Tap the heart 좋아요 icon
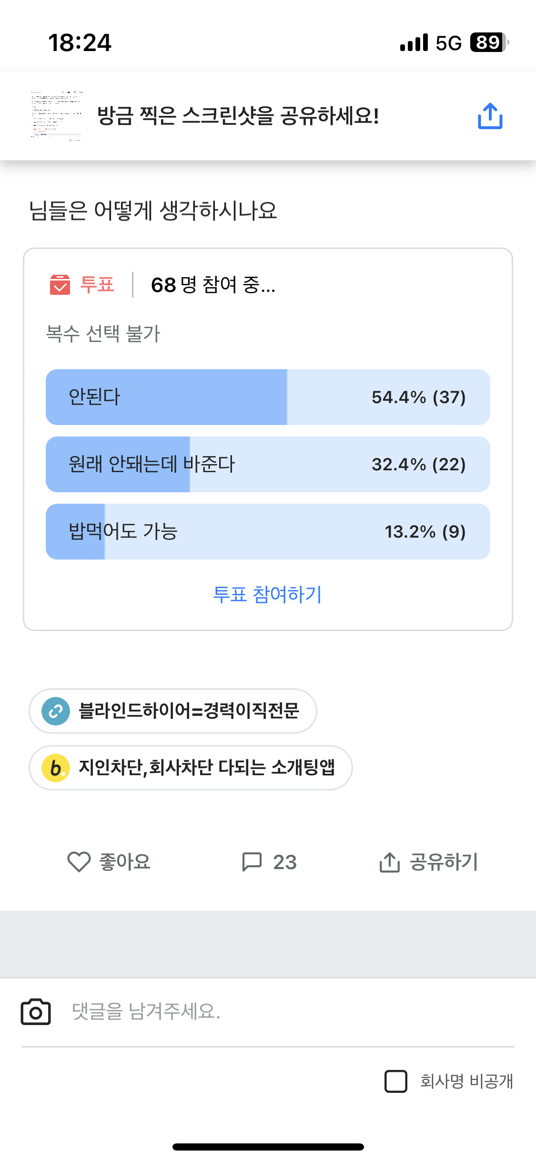 coord(79,862)
